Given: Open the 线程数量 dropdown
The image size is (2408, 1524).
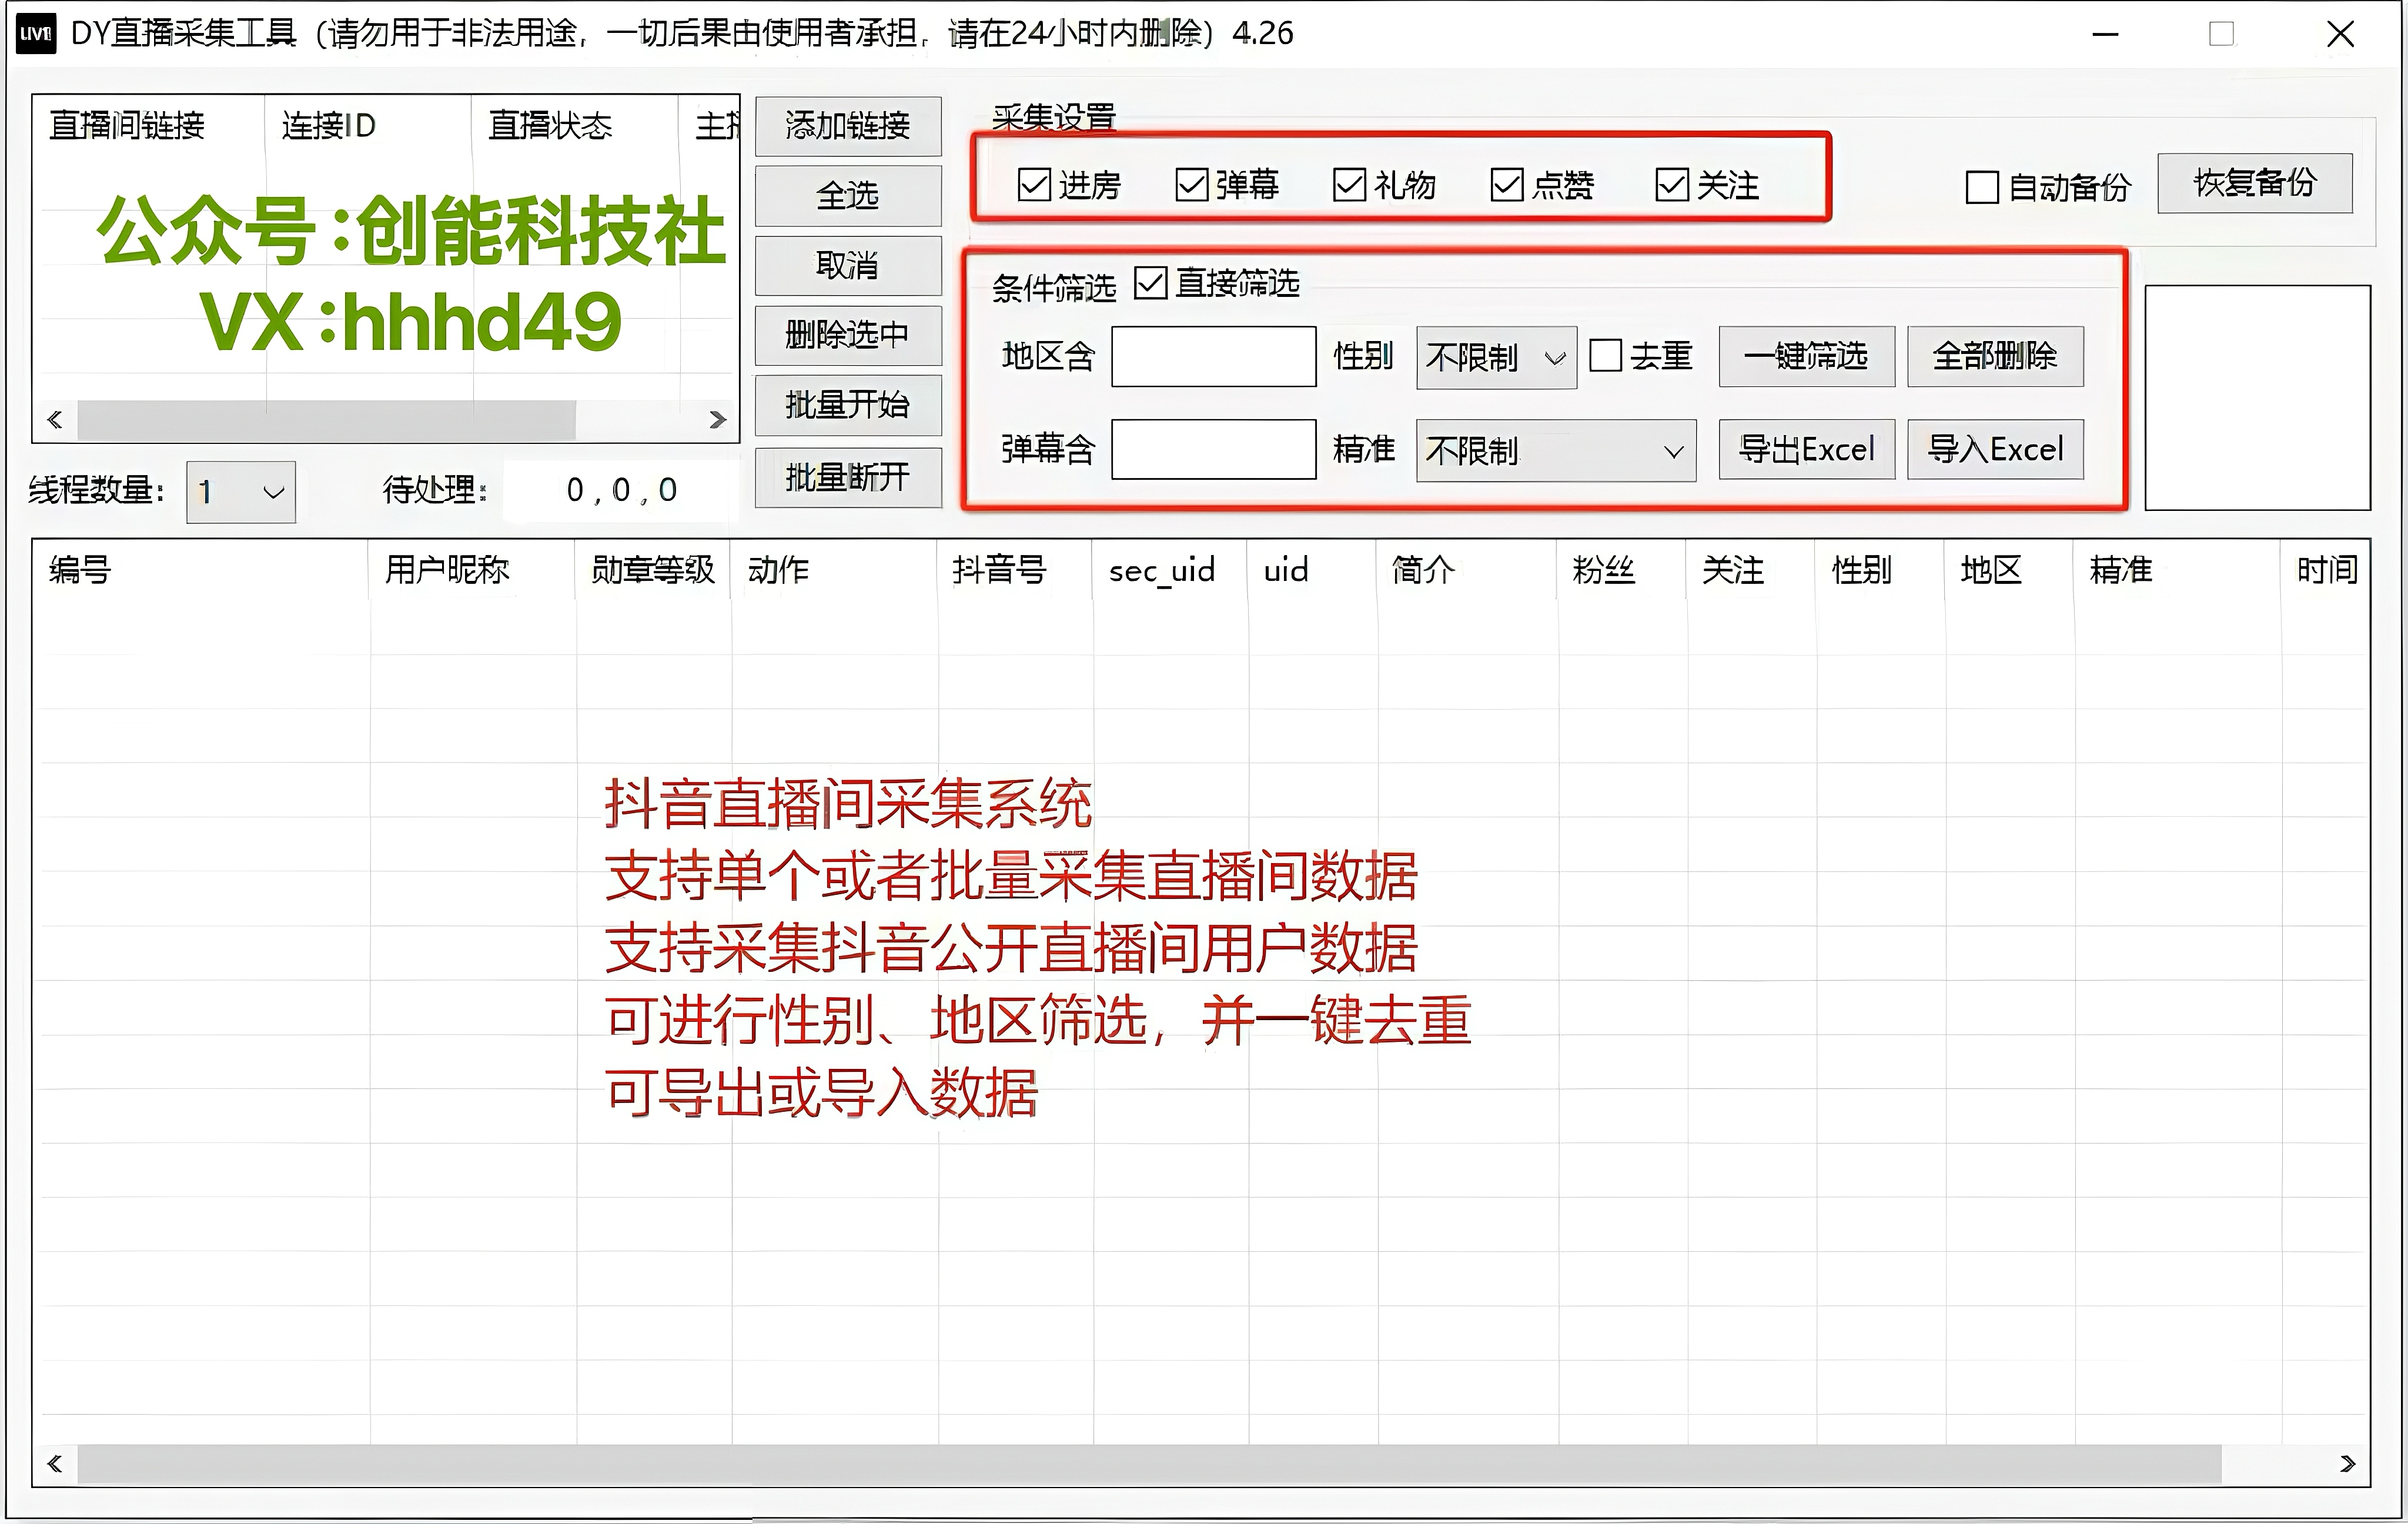Looking at the screenshot, I should pyautogui.click(x=241, y=492).
